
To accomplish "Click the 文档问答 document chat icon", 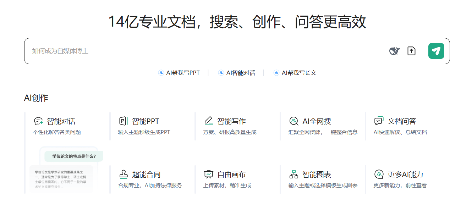I will coord(379,121).
